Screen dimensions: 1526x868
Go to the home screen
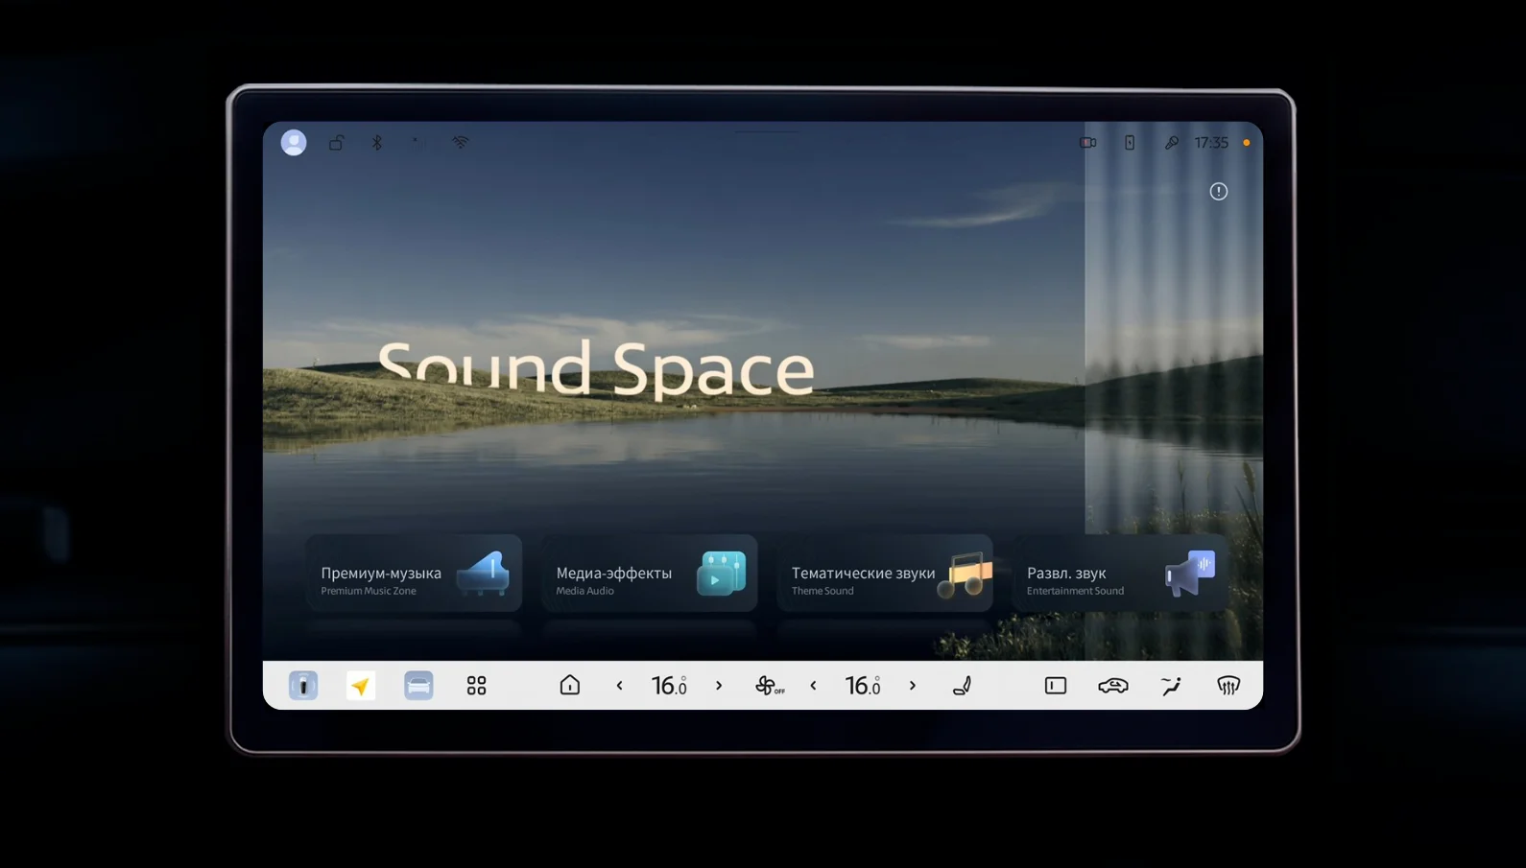point(570,685)
